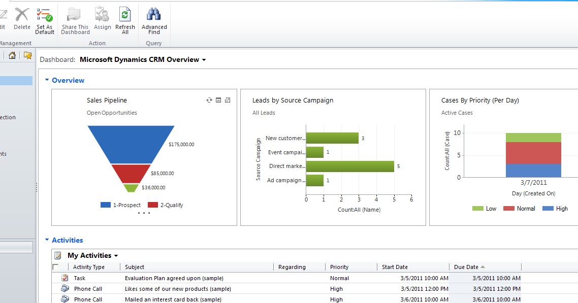Click the green Low portion of cases bar
The image size is (578, 303).
click(x=533, y=138)
